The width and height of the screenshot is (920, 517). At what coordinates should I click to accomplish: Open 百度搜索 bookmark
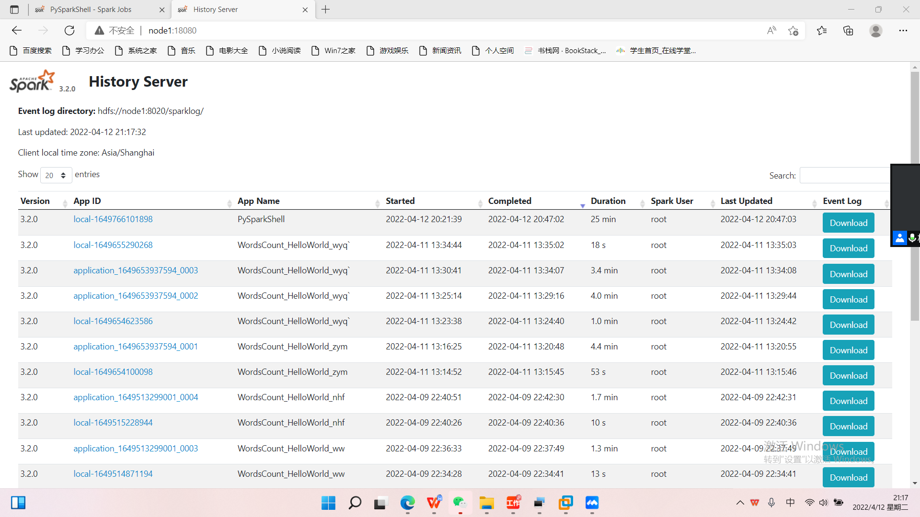click(x=31, y=51)
